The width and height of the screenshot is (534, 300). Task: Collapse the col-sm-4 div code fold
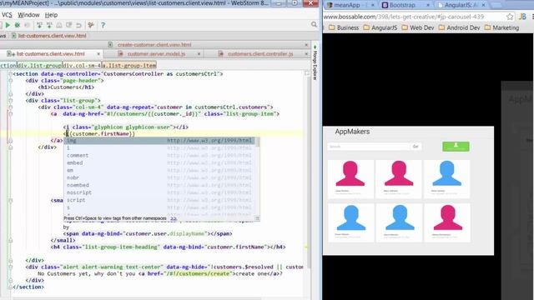(x=11, y=107)
